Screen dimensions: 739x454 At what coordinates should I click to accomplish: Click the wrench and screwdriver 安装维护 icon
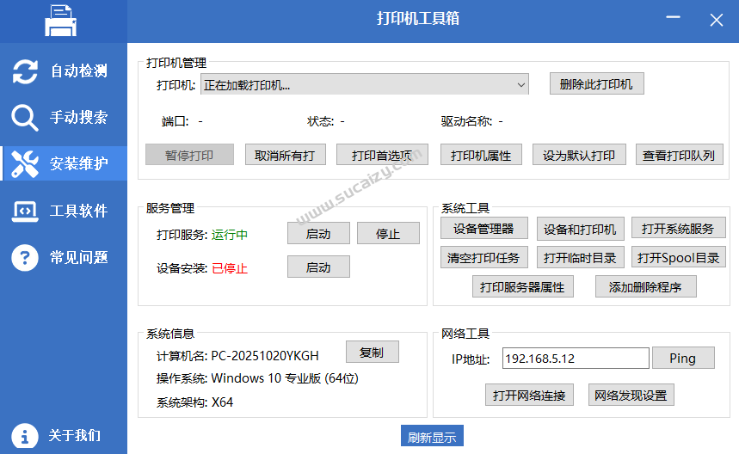[24, 164]
